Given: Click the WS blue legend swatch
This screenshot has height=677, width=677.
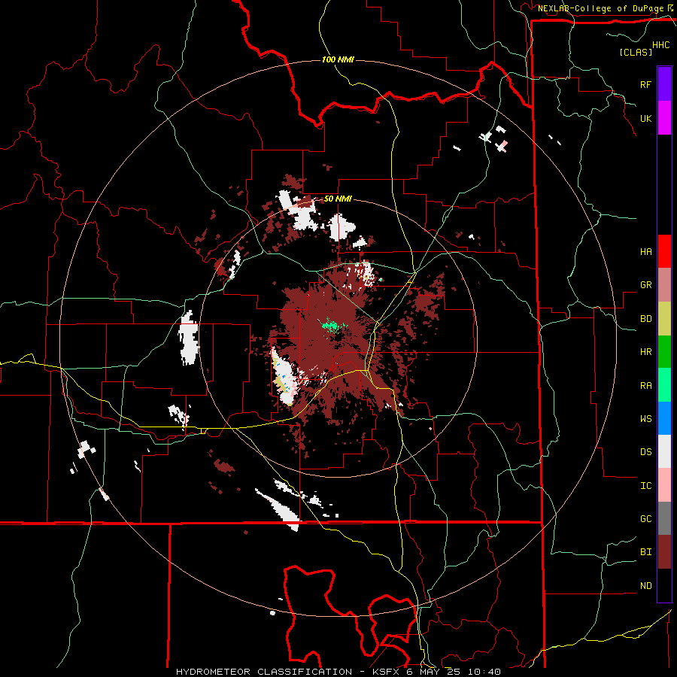Looking at the screenshot, I should (x=664, y=418).
